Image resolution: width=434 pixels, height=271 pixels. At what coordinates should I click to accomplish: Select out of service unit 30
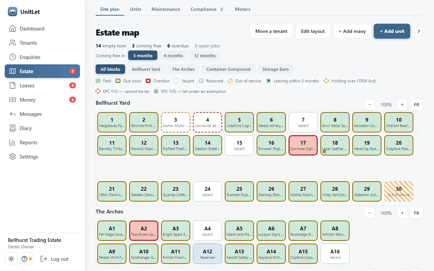pos(399,191)
